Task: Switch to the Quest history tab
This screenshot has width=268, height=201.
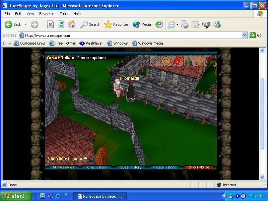Action: (x=130, y=167)
